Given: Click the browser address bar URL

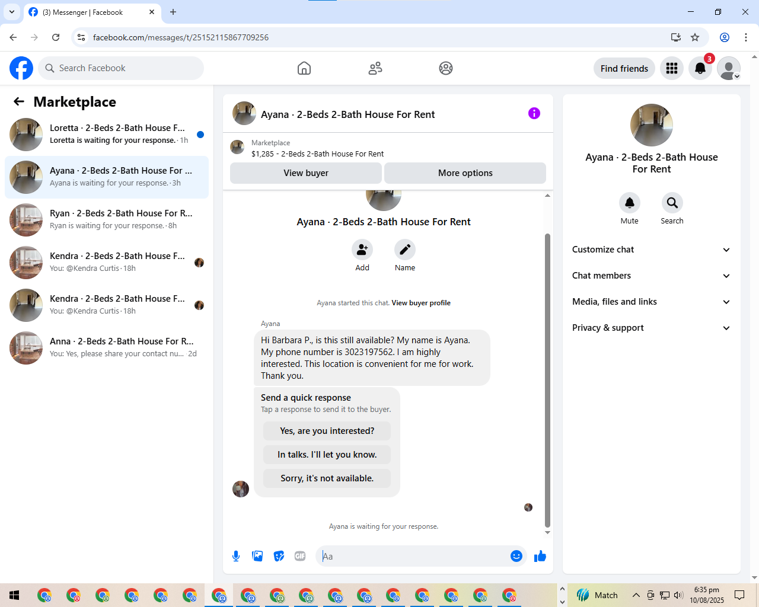Looking at the screenshot, I should (181, 37).
